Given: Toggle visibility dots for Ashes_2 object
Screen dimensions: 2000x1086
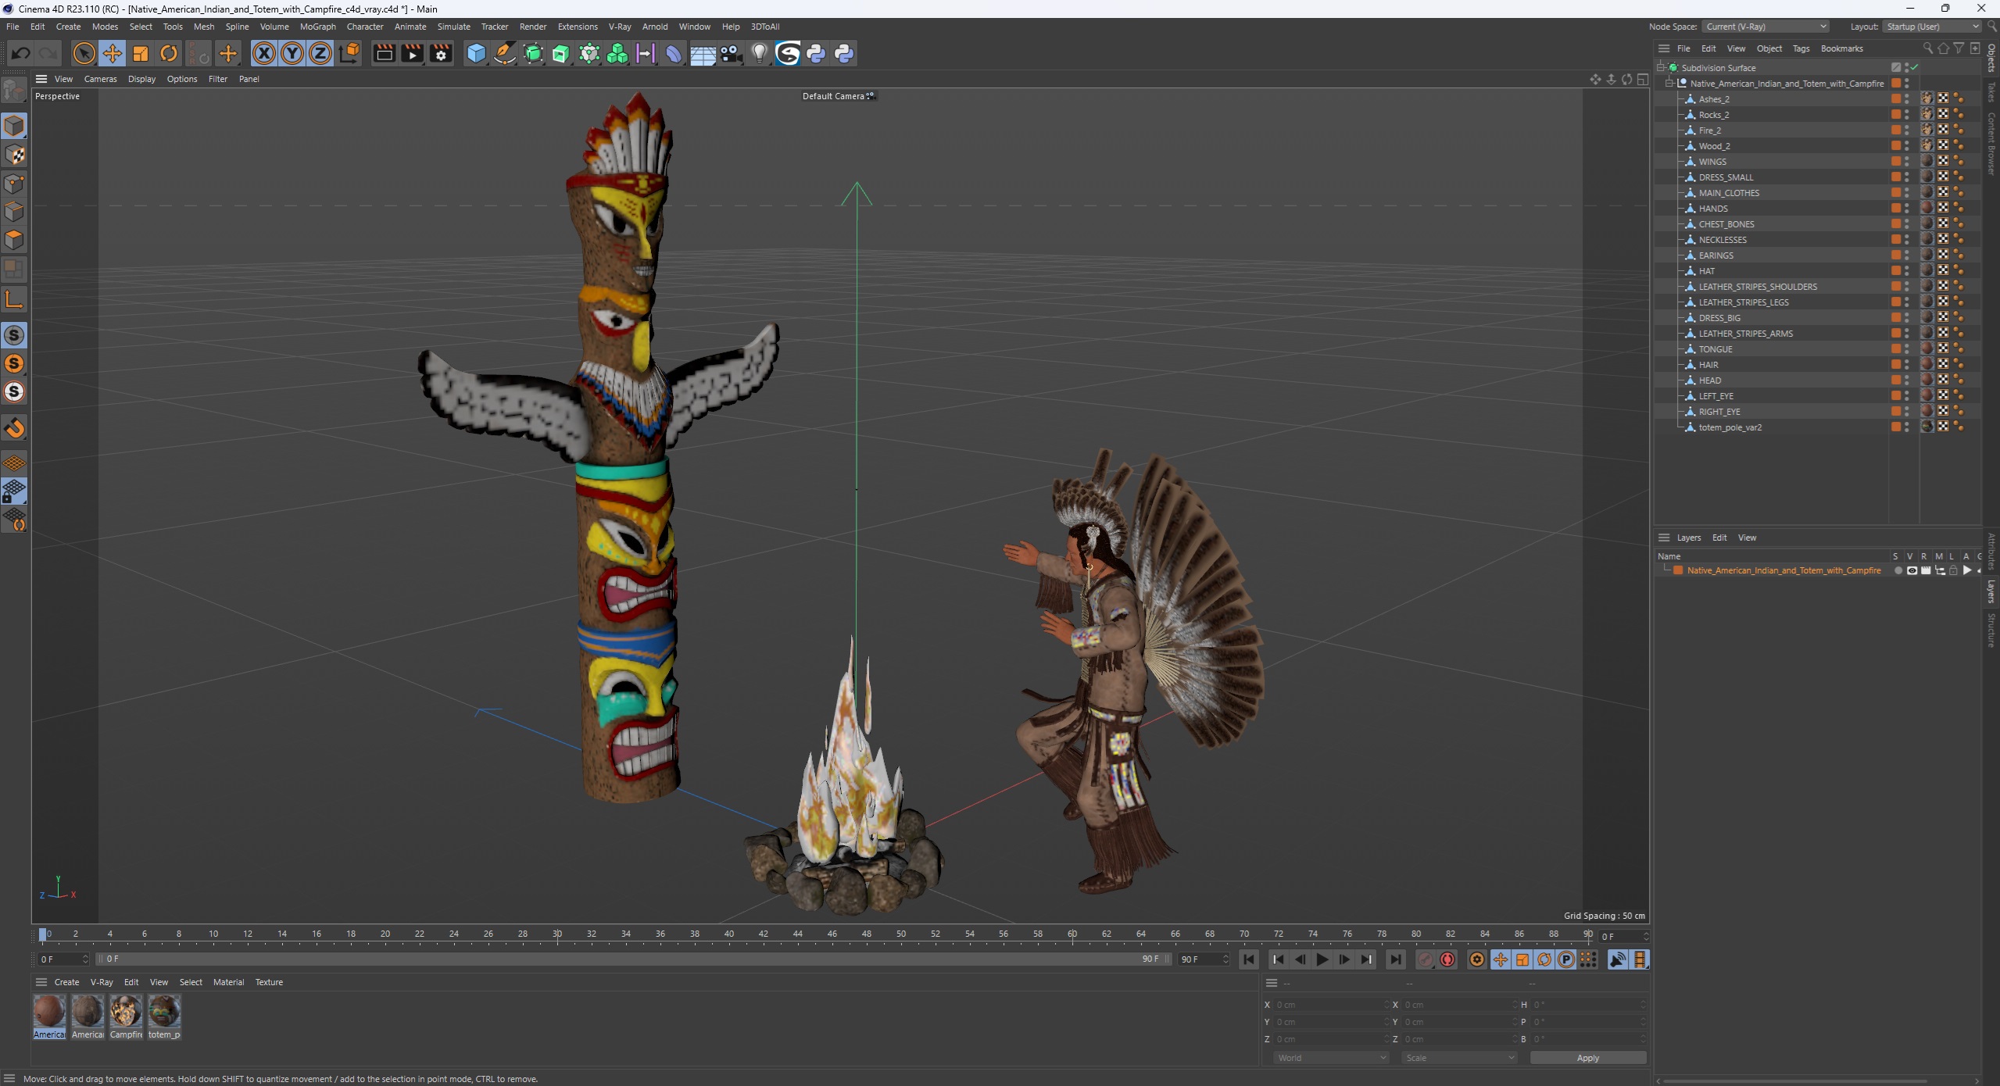Looking at the screenshot, I should pyautogui.click(x=1907, y=99).
